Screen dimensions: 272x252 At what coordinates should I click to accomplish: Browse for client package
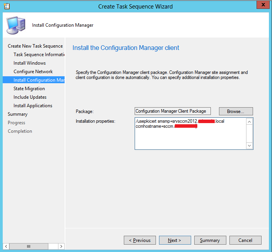point(236,111)
